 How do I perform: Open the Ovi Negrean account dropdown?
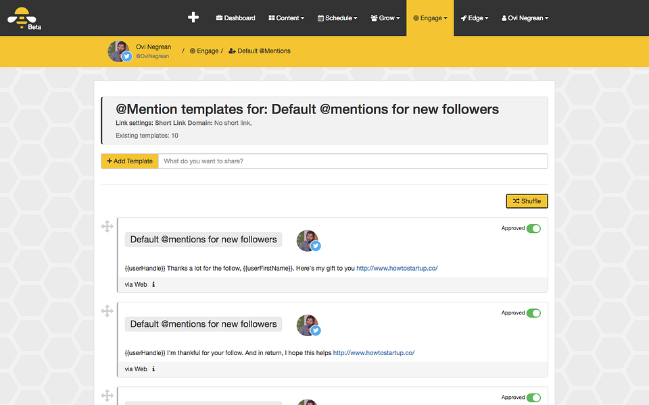click(525, 18)
